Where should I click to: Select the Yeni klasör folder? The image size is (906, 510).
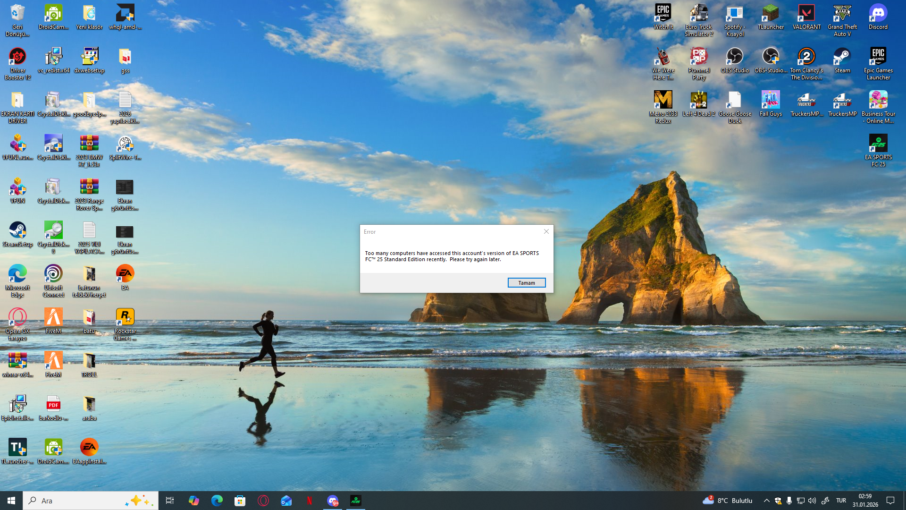point(89,17)
